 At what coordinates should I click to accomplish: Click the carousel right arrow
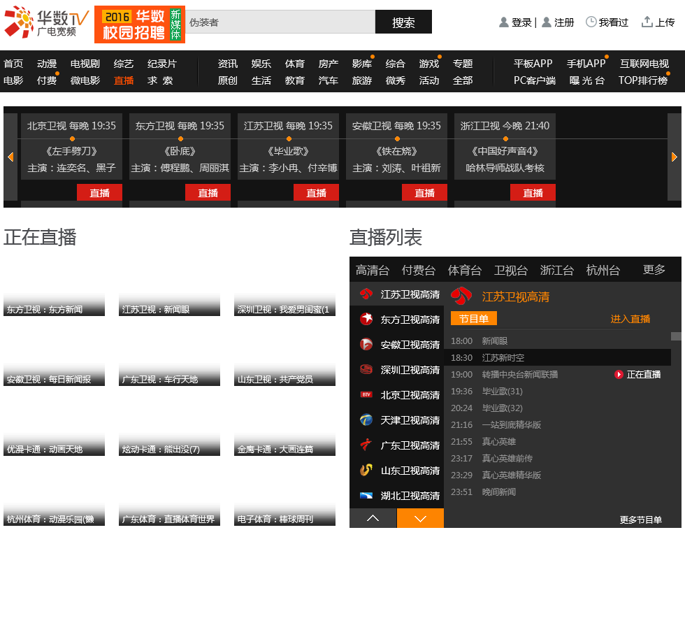[x=675, y=157]
